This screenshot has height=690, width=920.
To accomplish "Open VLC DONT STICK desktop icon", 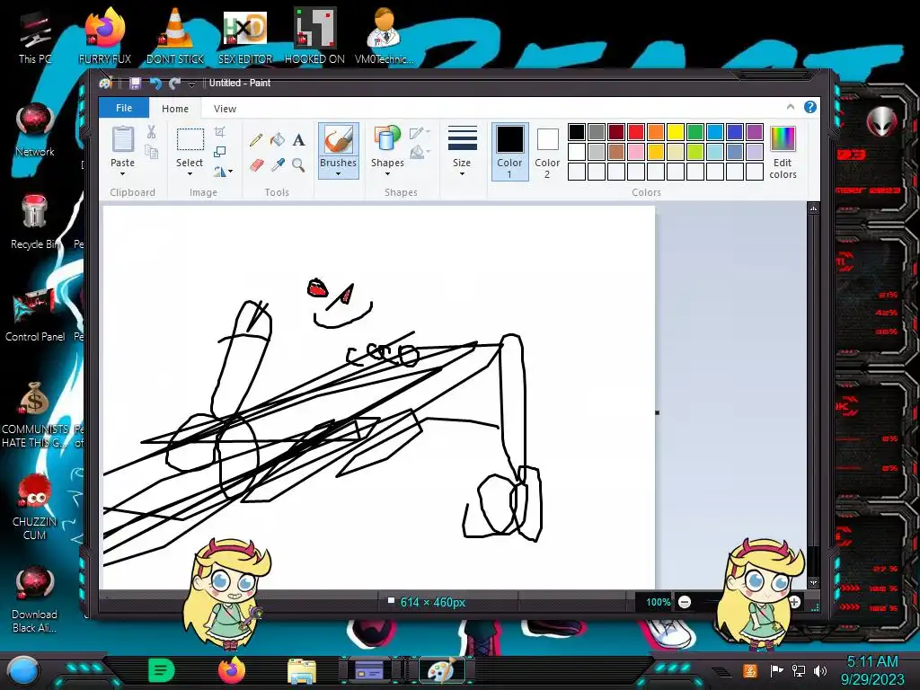I will [175, 35].
